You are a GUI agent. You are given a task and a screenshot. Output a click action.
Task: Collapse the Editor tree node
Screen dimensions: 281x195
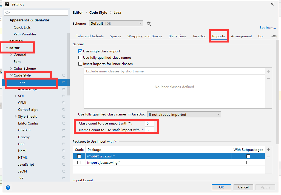point(7,48)
